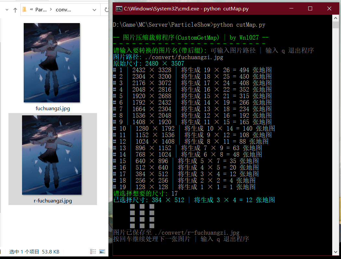The height and width of the screenshot is (259, 341).
Task: Switch Explorer to large icons view
Action: [102, 252]
